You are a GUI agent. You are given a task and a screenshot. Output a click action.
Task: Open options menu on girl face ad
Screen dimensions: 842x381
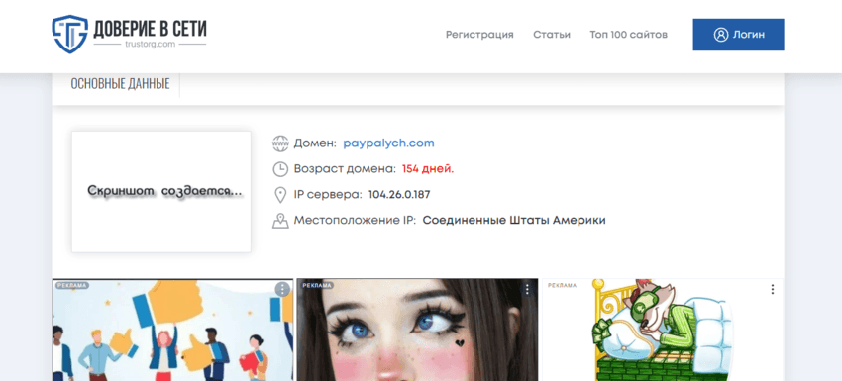[x=527, y=289]
